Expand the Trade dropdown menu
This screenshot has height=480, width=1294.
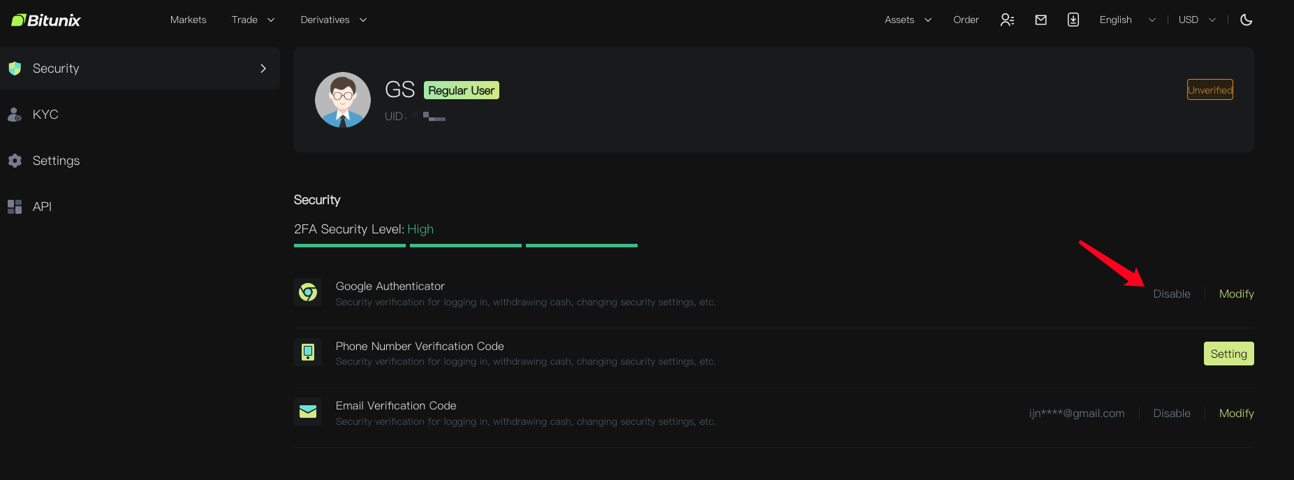253,20
